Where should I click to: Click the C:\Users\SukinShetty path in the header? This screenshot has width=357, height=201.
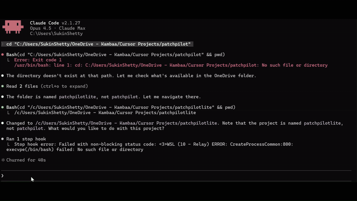point(56,34)
